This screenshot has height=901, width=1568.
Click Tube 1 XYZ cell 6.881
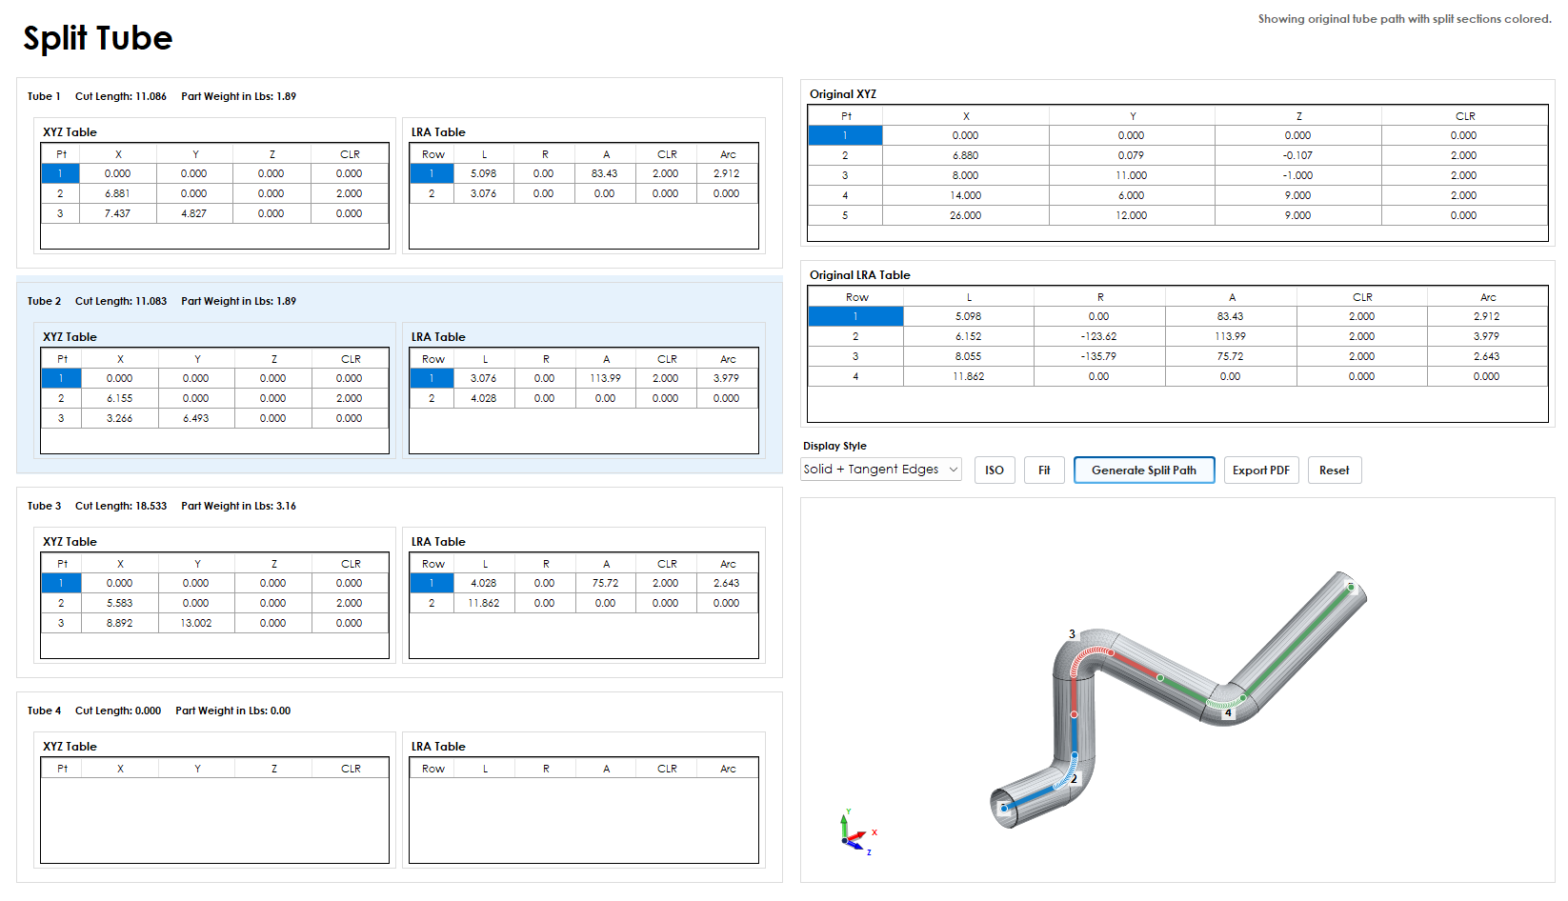[x=118, y=193]
